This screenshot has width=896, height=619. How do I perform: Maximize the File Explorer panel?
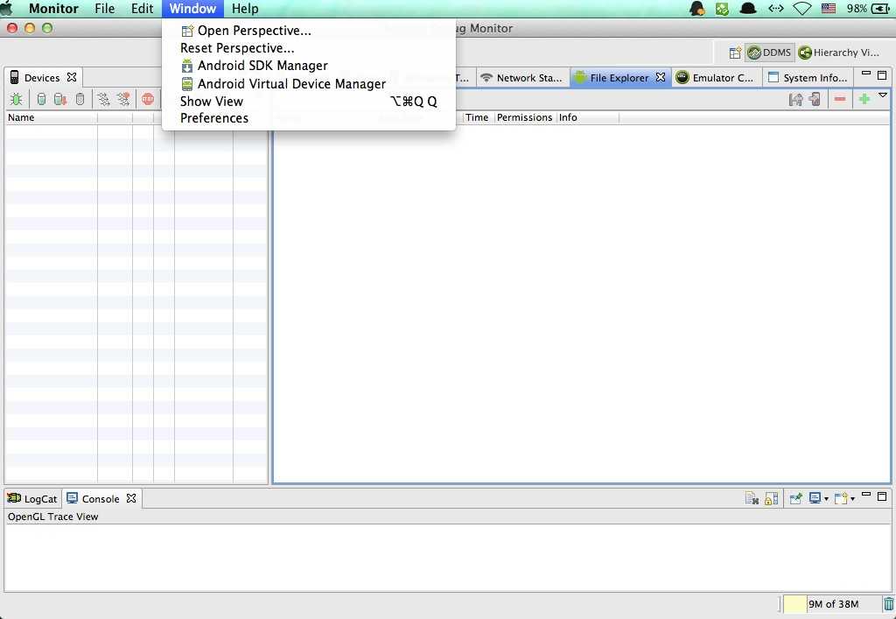882,75
